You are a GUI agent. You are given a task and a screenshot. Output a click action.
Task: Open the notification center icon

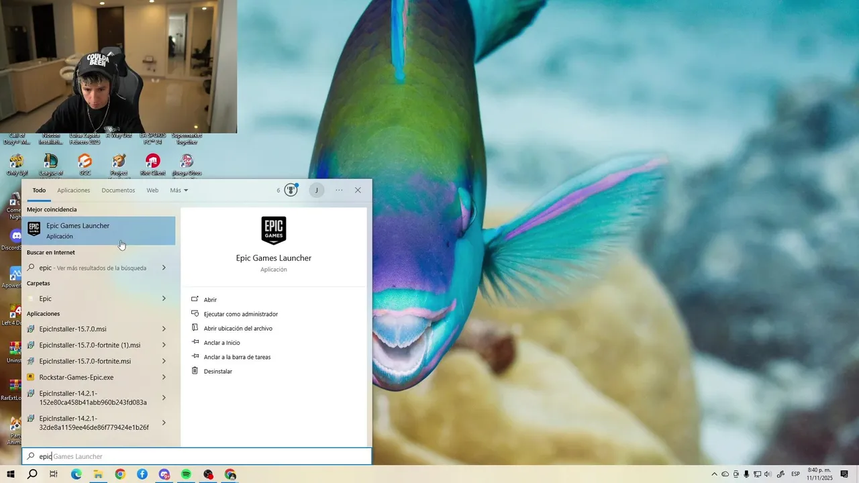(x=844, y=474)
